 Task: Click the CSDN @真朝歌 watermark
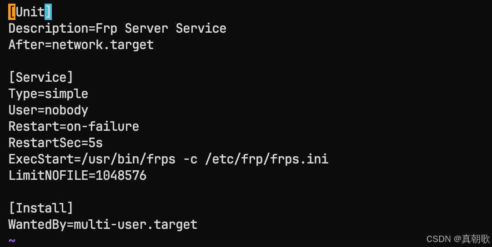point(458,239)
